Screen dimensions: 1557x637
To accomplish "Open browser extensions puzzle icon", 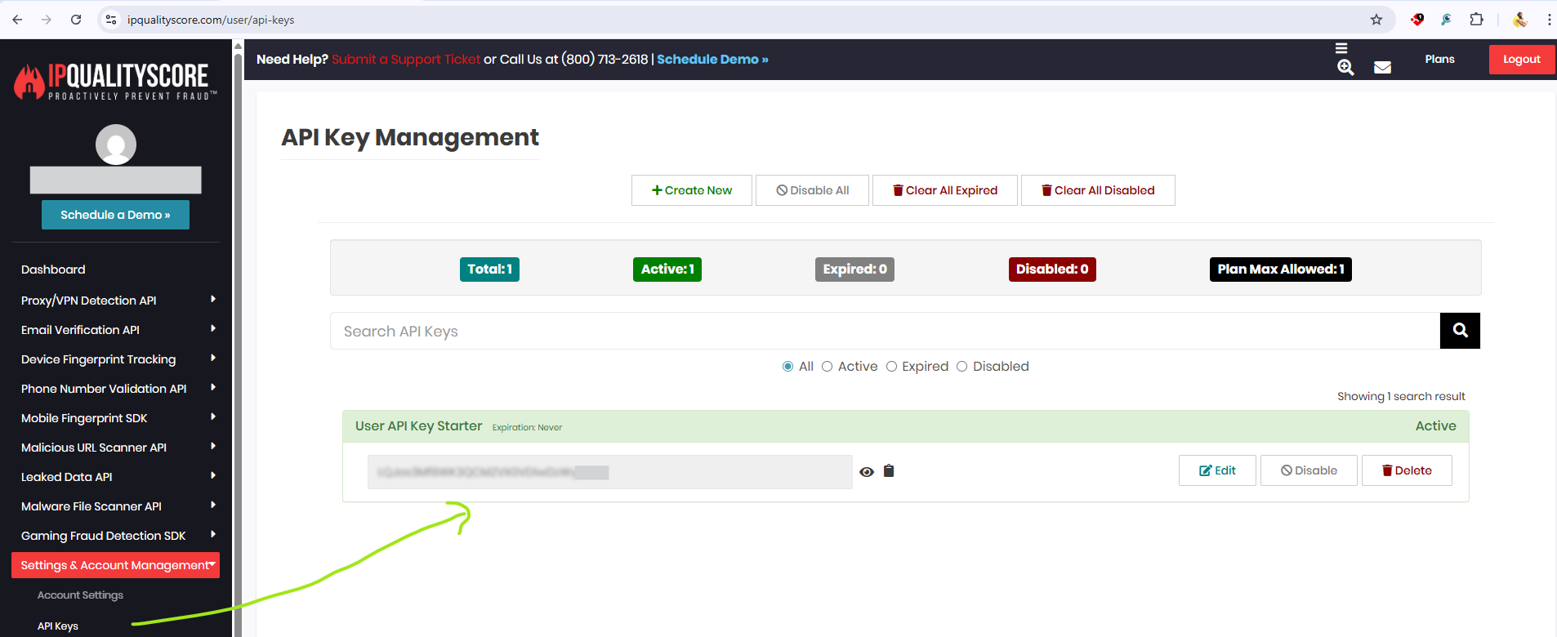I will point(1476,20).
